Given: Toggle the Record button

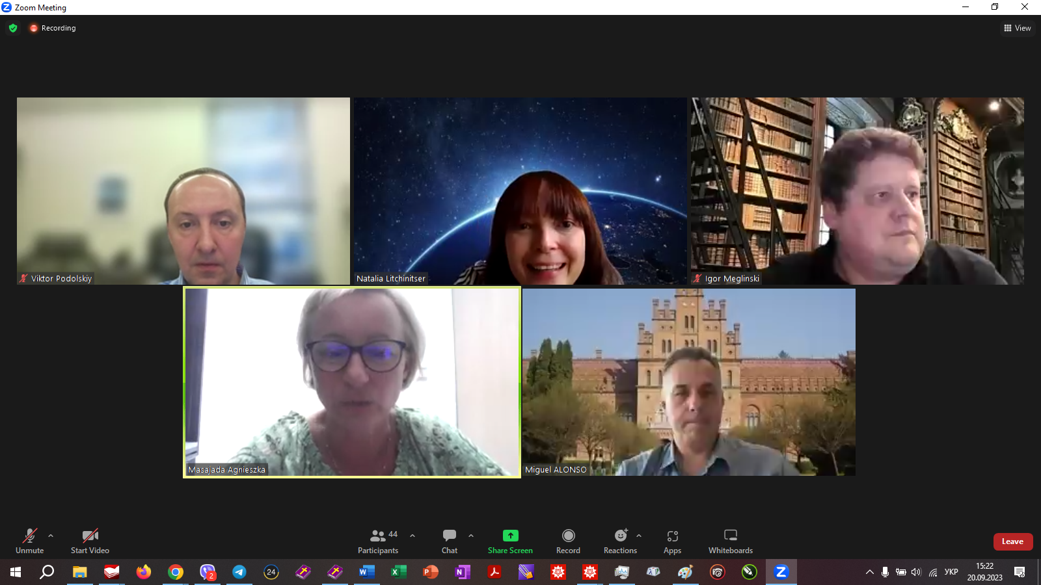Looking at the screenshot, I should 568,541.
